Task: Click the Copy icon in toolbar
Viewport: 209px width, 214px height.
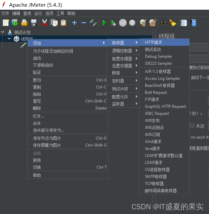Action: click(54, 23)
